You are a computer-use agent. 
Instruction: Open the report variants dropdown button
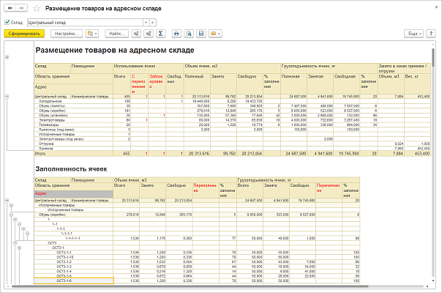click(92, 34)
